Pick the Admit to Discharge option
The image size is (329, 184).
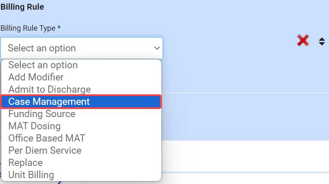[49, 90]
